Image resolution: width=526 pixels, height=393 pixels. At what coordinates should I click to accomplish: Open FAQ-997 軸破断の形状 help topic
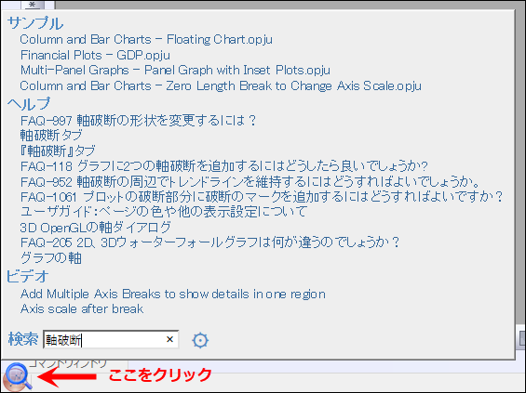tap(138, 120)
